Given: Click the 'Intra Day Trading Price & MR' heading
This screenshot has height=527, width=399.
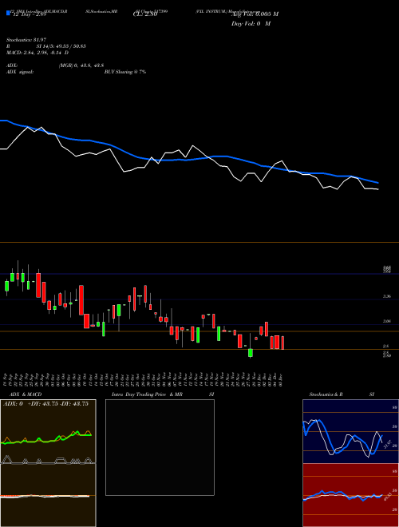Looking at the screenshot, I should coord(148,394).
